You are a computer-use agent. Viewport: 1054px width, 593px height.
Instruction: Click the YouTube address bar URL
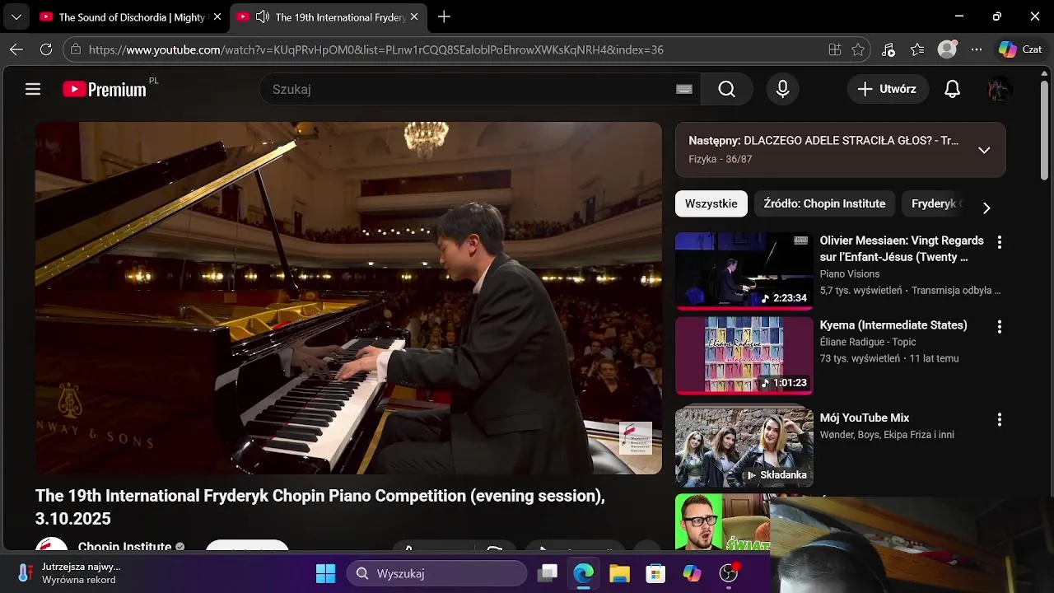tap(375, 49)
